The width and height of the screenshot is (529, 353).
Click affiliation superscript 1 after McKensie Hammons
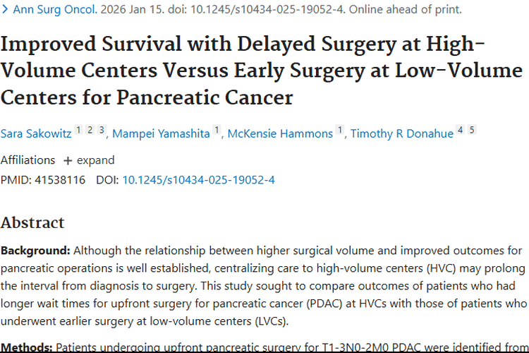coord(339,130)
